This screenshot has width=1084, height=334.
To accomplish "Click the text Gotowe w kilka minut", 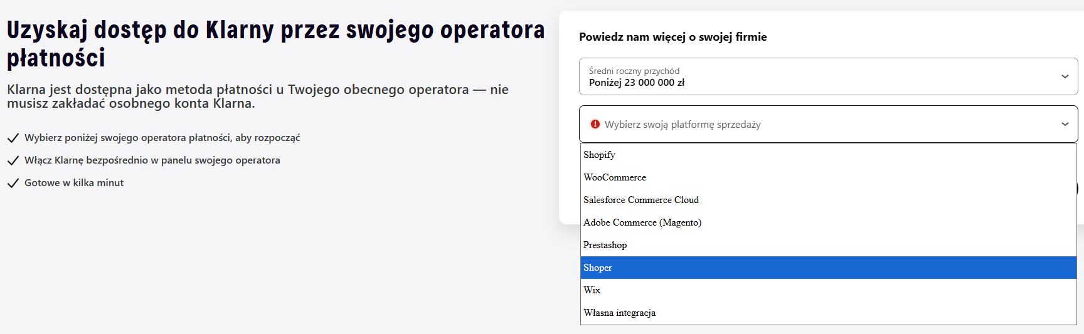I will (74, 183).
